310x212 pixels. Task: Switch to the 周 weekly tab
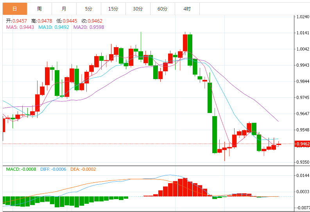pos(39,9)
